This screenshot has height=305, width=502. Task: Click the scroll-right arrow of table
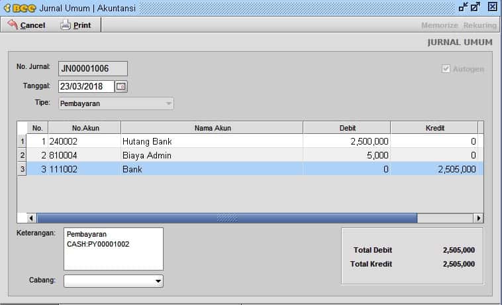coord(477,218)
